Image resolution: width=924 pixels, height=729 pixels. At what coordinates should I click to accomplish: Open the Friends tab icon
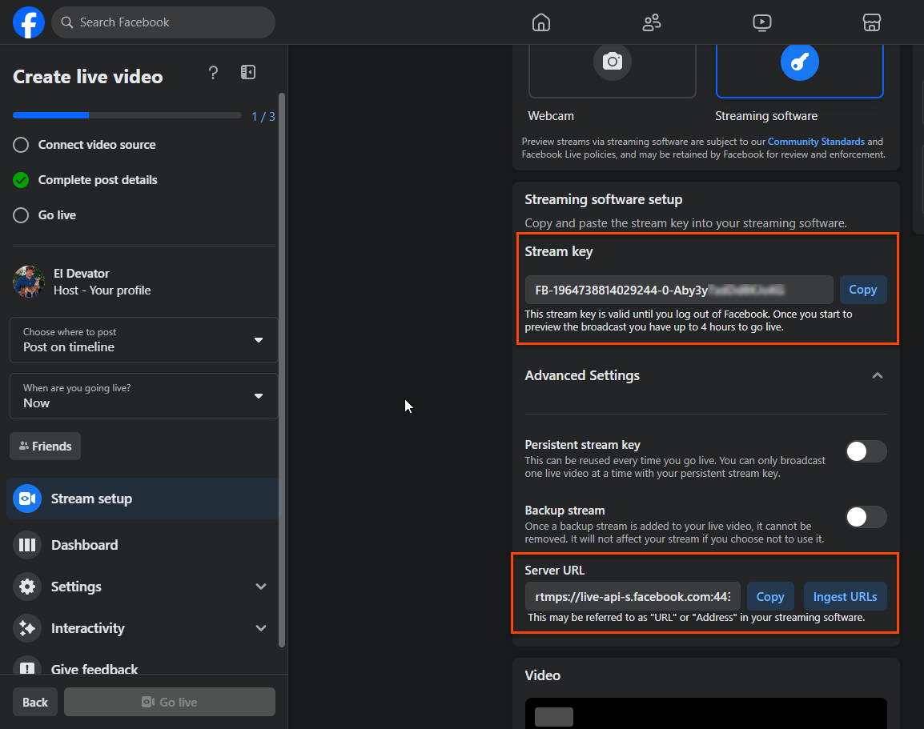651,22
